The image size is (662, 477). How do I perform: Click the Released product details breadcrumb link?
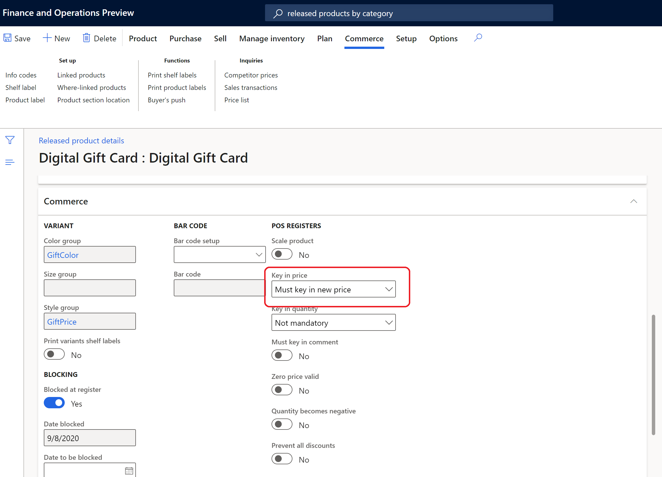[82, 141]
